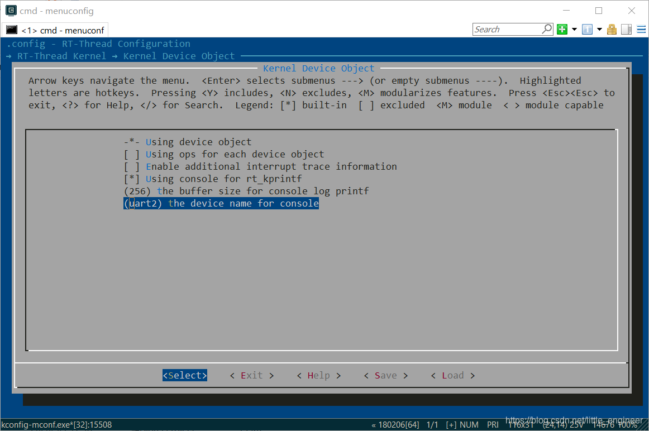Click the < Help > button
Viewport: 649px width, 431px height.
point(319,375)
